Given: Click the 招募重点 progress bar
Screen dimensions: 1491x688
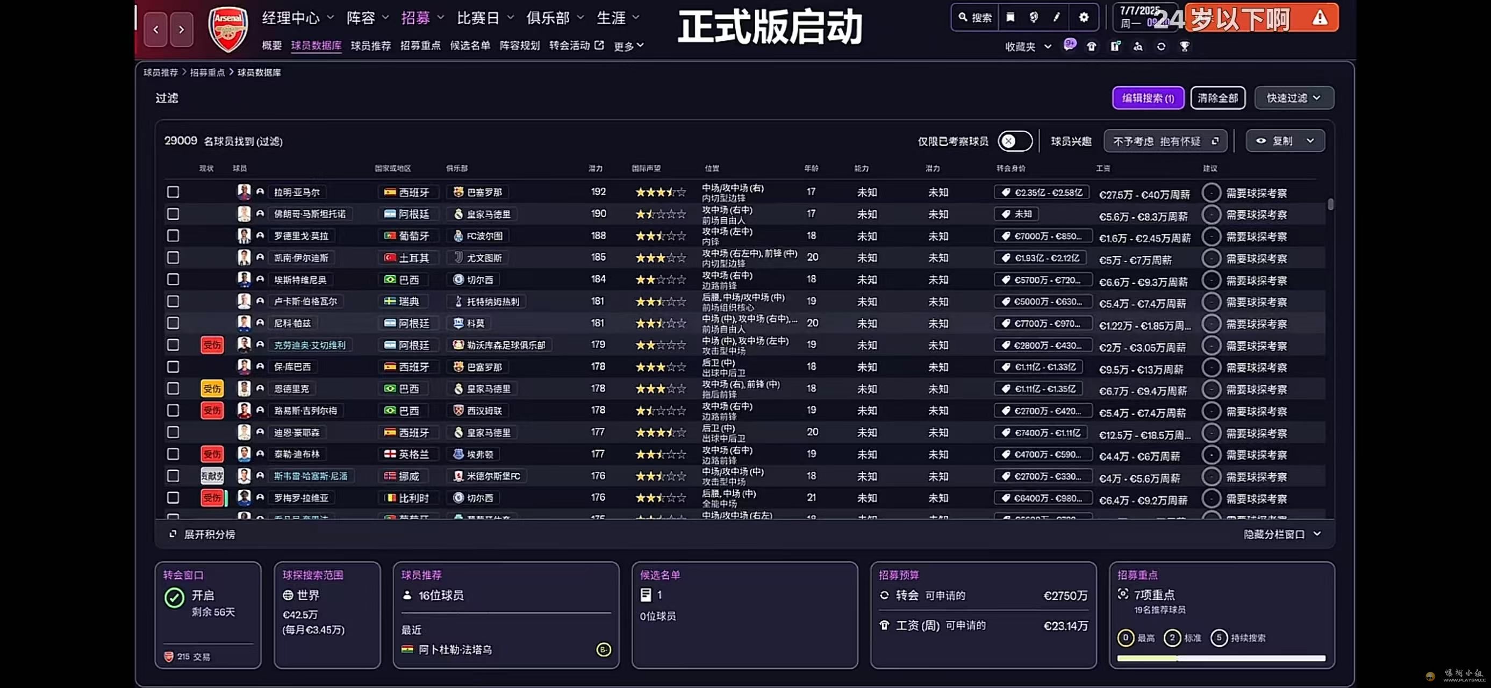Looking at the screenshot, I should 1220,658.
